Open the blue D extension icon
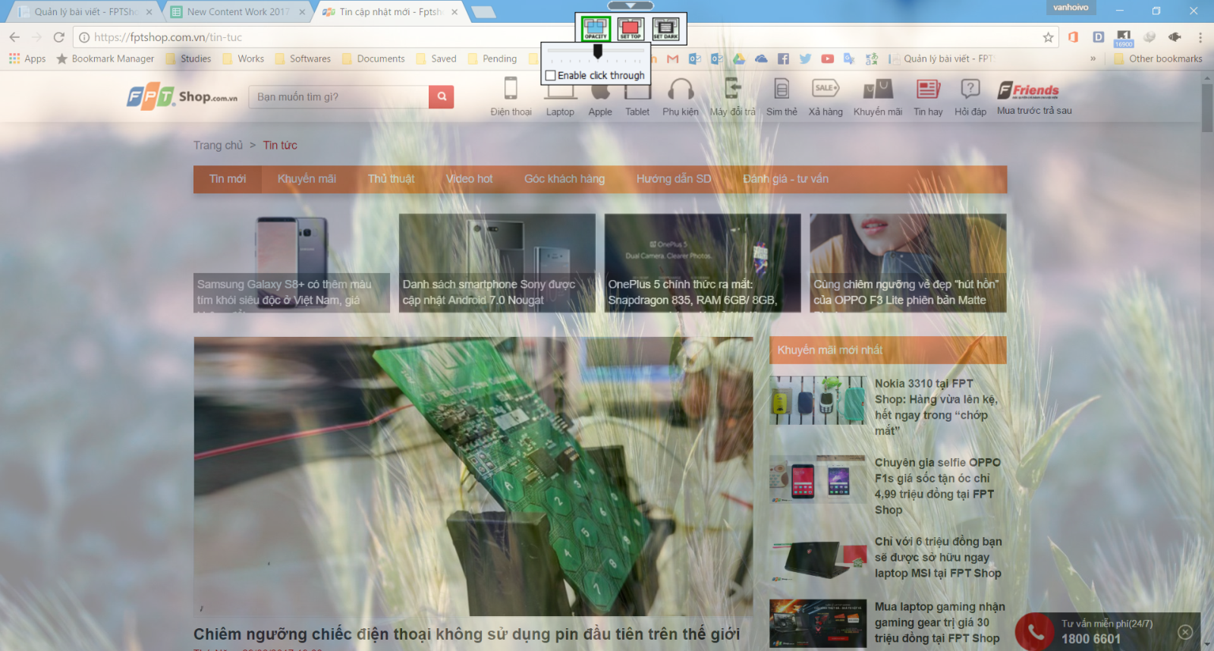The image size is (1214, 651). coord(1098,37)
